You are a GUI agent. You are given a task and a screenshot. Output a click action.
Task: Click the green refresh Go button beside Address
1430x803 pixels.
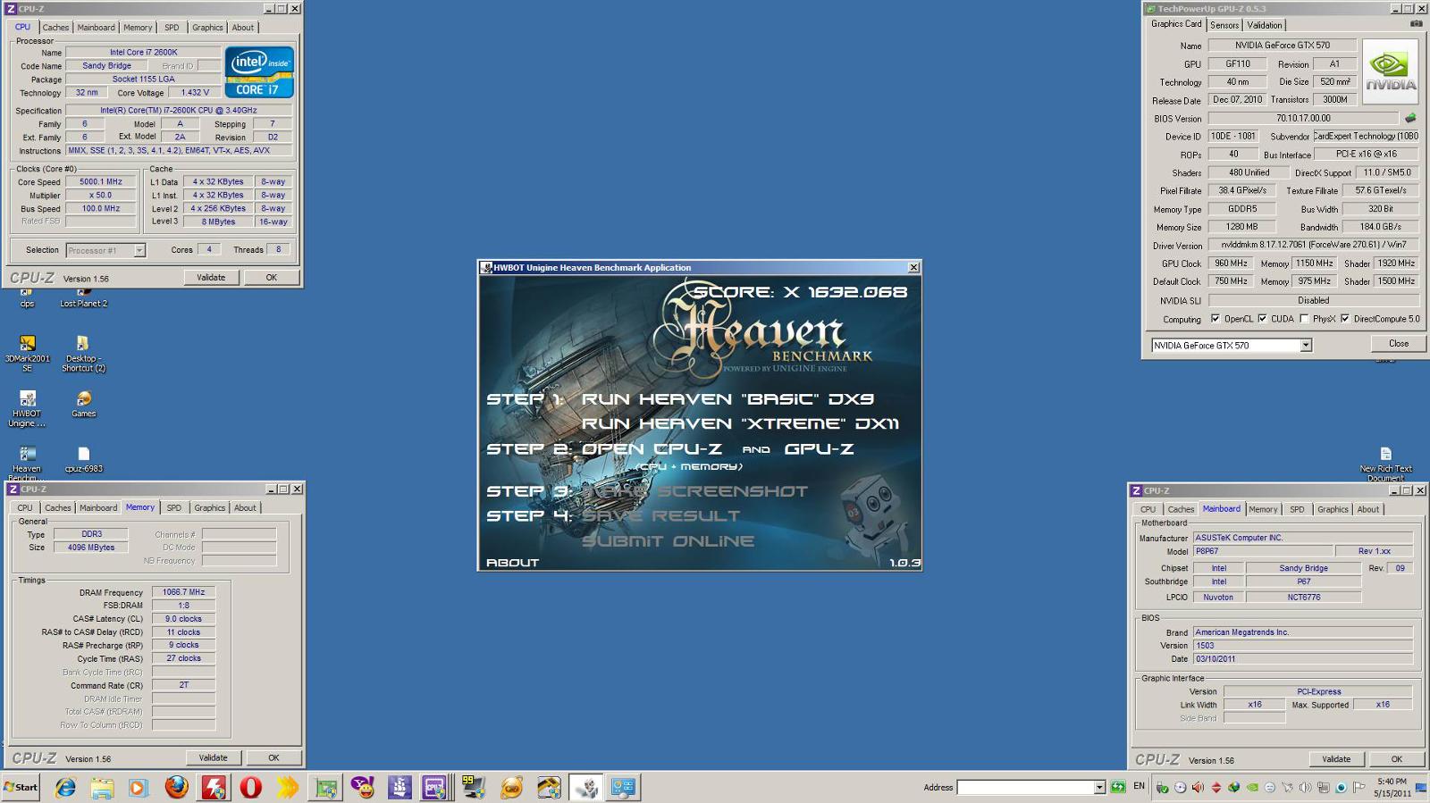[1118, 787]
